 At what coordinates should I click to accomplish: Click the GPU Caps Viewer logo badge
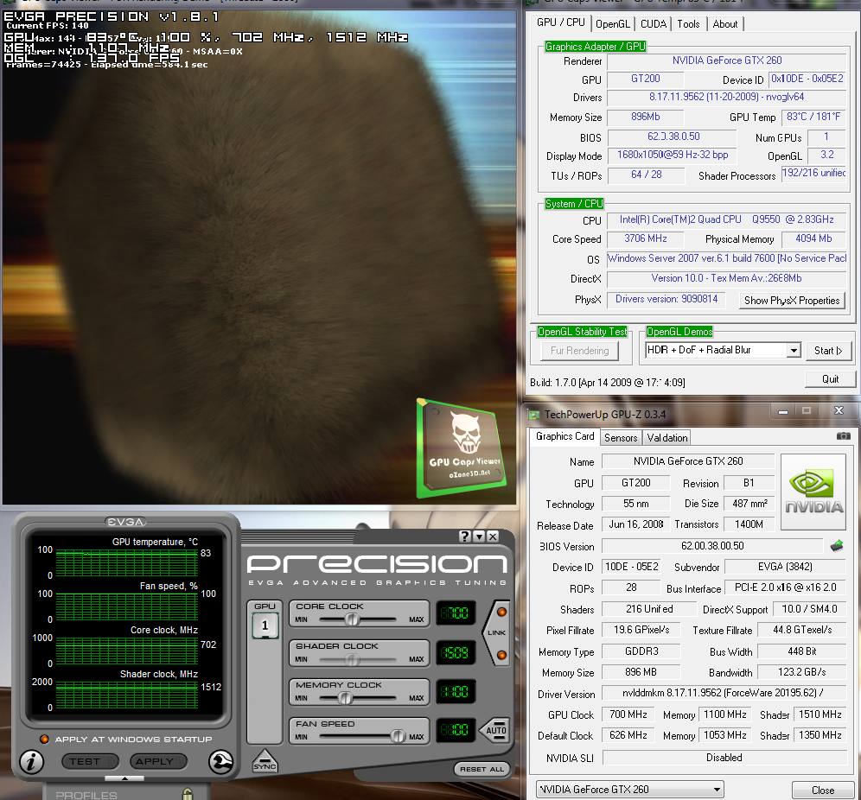[x=461, y=449]
